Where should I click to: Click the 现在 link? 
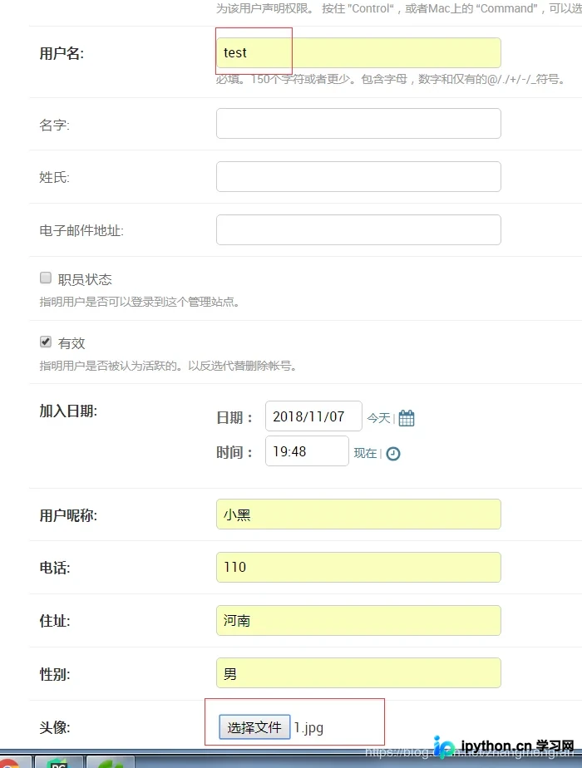point(366,453)
